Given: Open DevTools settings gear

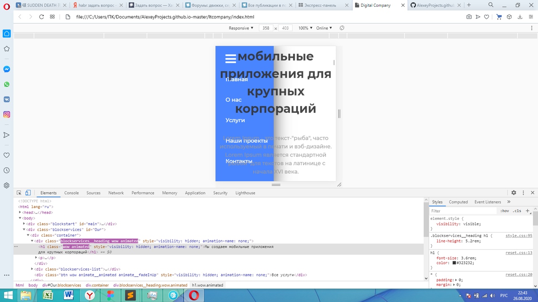Looking at the screenshot, I should (x=514, y=193).
